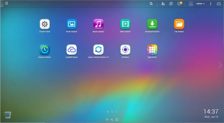
Task: Launch Photo Station
Action: 71,24
